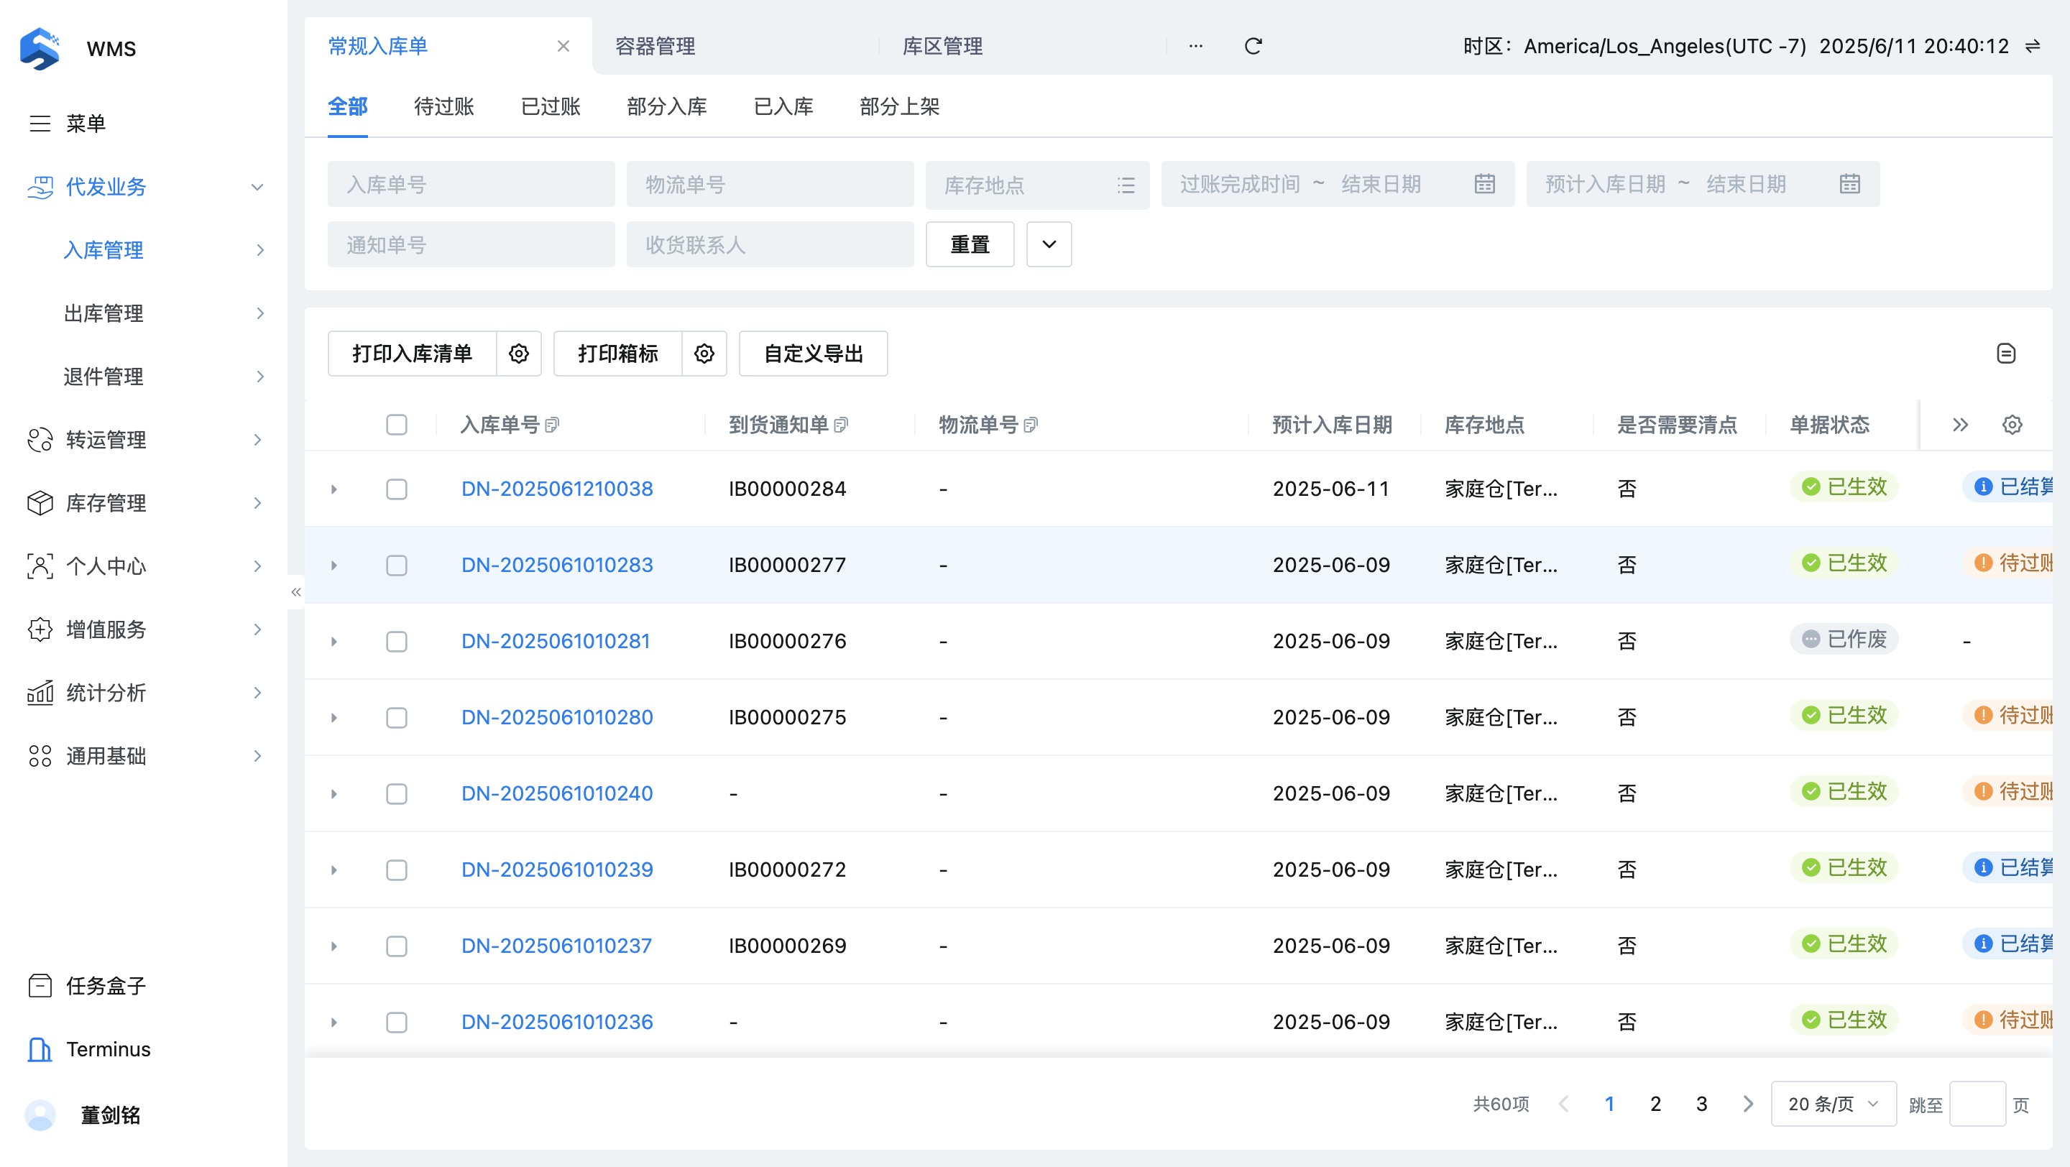Screen dimensions: 2070x1167
Task: Switch to the 待过账 status tab
Action: [443, 107]
